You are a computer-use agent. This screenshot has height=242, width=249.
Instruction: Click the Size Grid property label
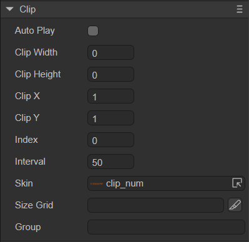[34, 205]
